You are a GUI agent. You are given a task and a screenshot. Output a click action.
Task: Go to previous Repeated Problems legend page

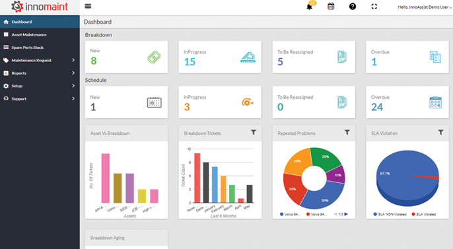click(x=335, y=214)
